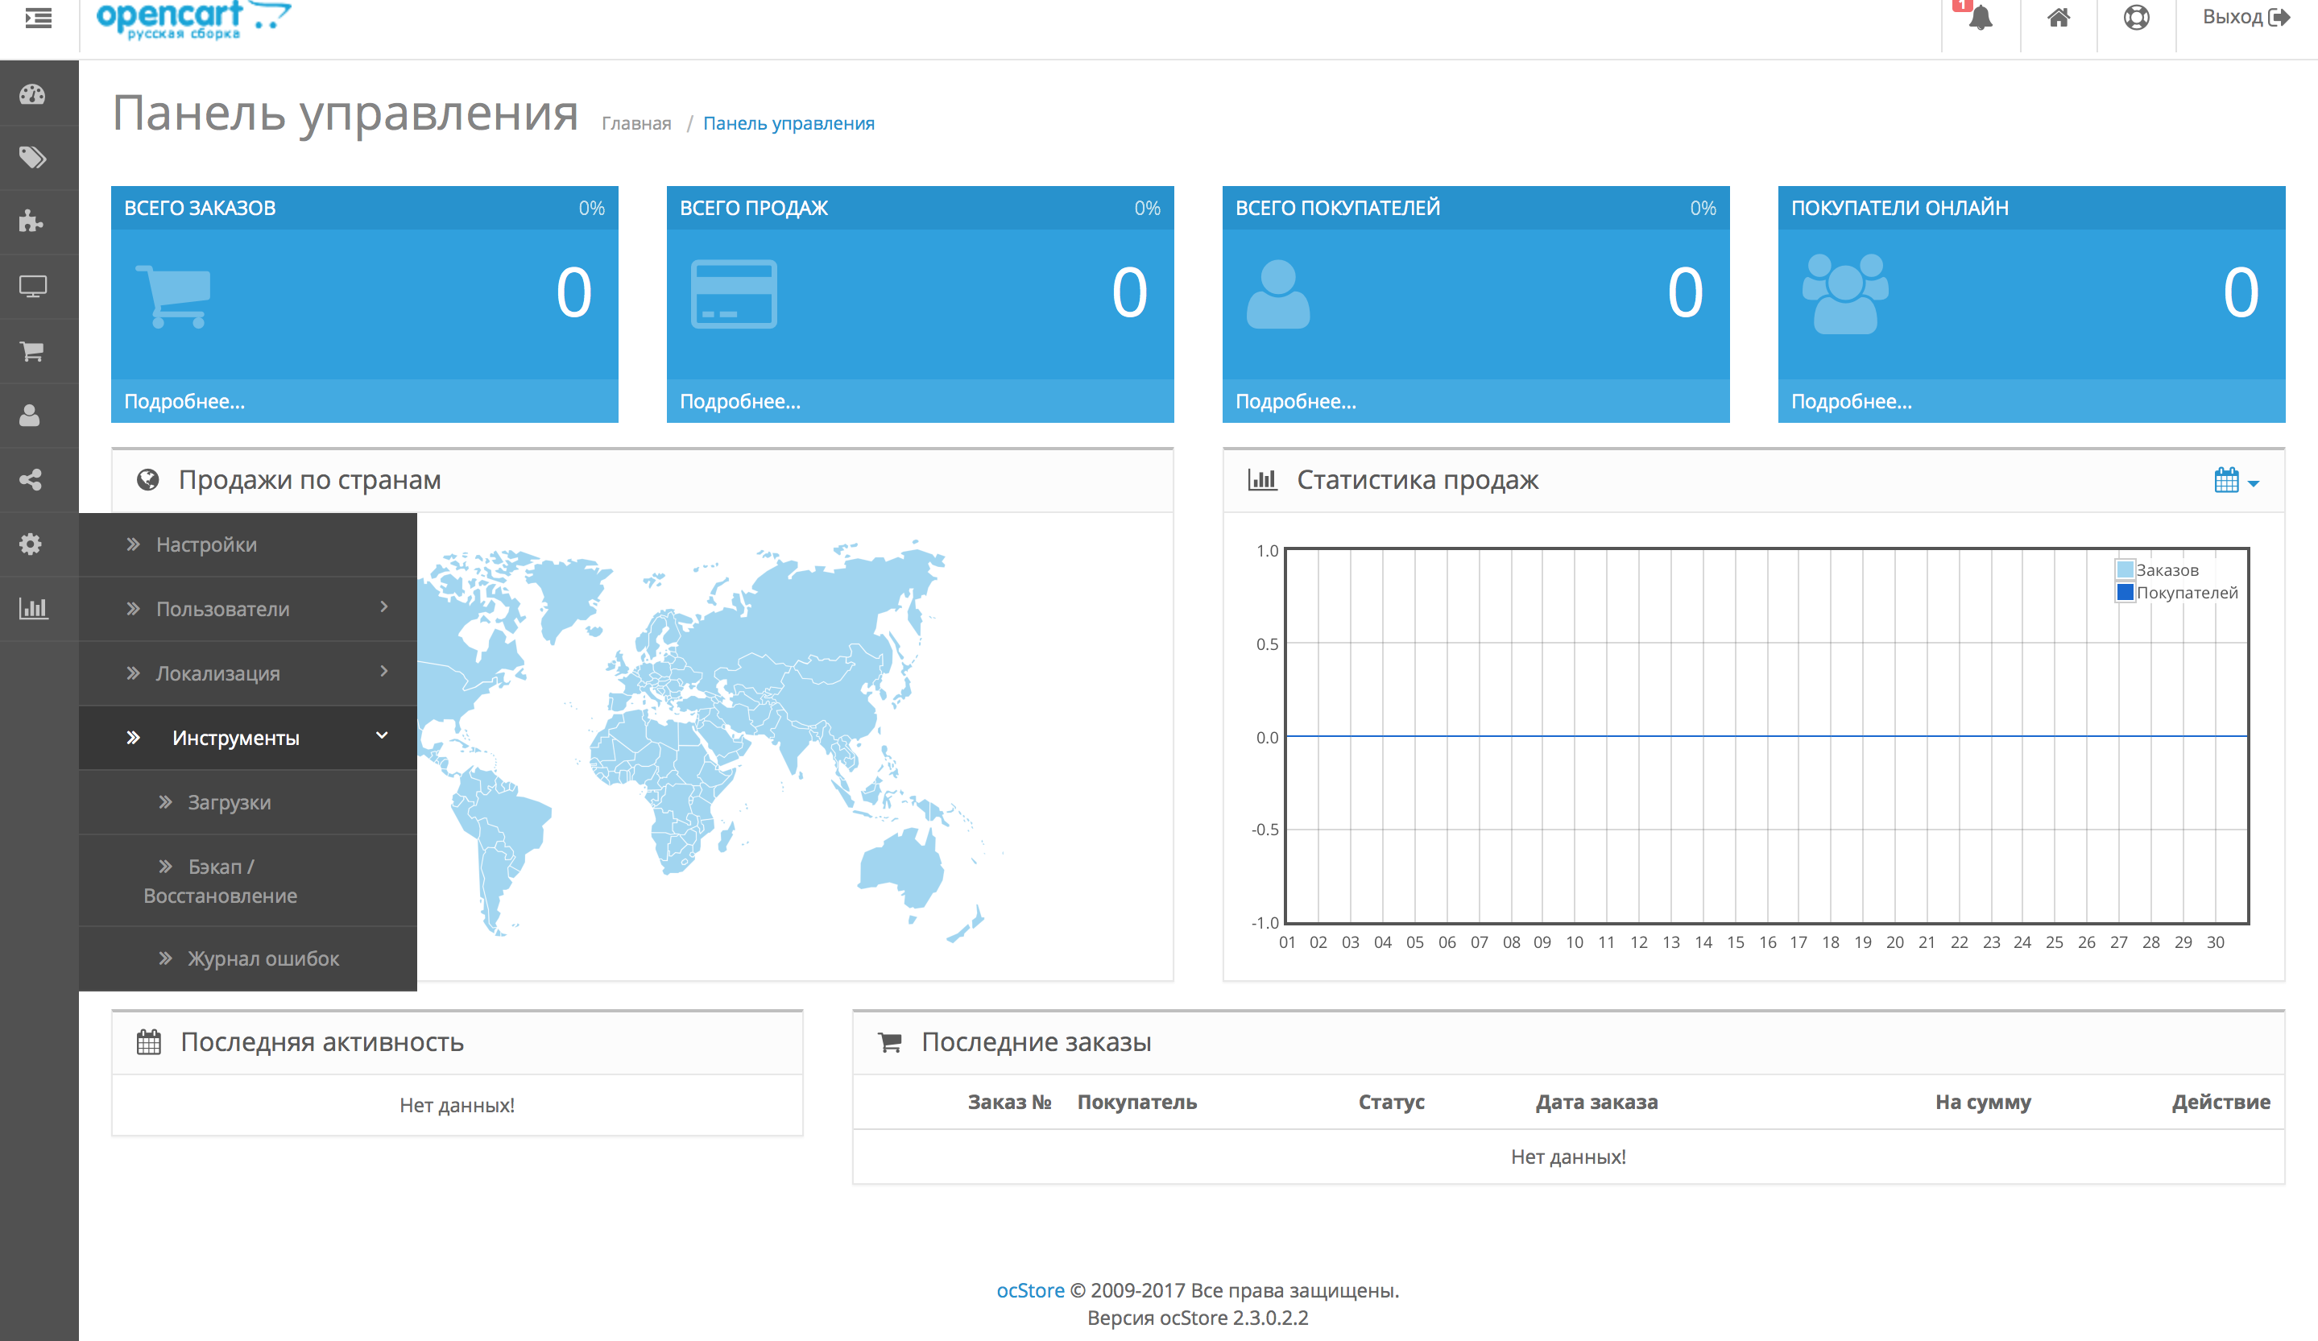Toggle the sidebar menu hamburger icon
The image size is (2318, 1341).
click(x=38, y=19)
